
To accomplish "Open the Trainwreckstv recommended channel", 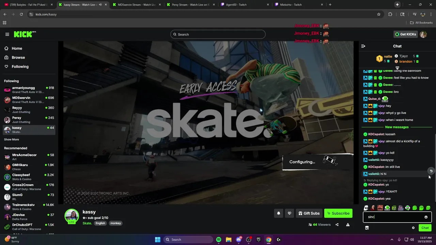I will coord(29,207).
